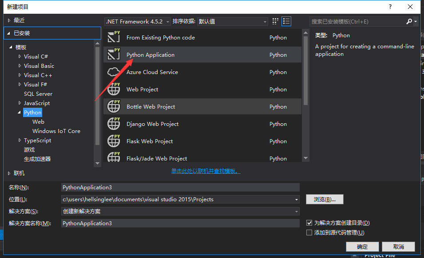Click the Flask/Jade Web Project globe icon
This screenshot has height=258, width=424.
(x=114, y=156)
